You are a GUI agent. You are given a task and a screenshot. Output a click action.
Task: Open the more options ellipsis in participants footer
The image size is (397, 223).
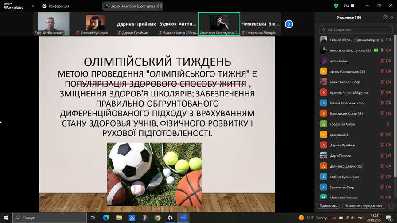pos(391,206)
